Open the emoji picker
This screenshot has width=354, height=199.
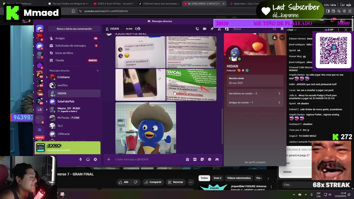pos(210,159)
